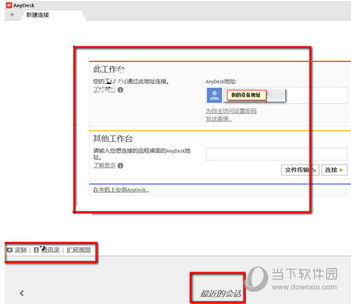The height and width of the screenshot is (304, 351).
Task: Click info icon beside 了解更多 in 其他工作台
Action: 120,166
